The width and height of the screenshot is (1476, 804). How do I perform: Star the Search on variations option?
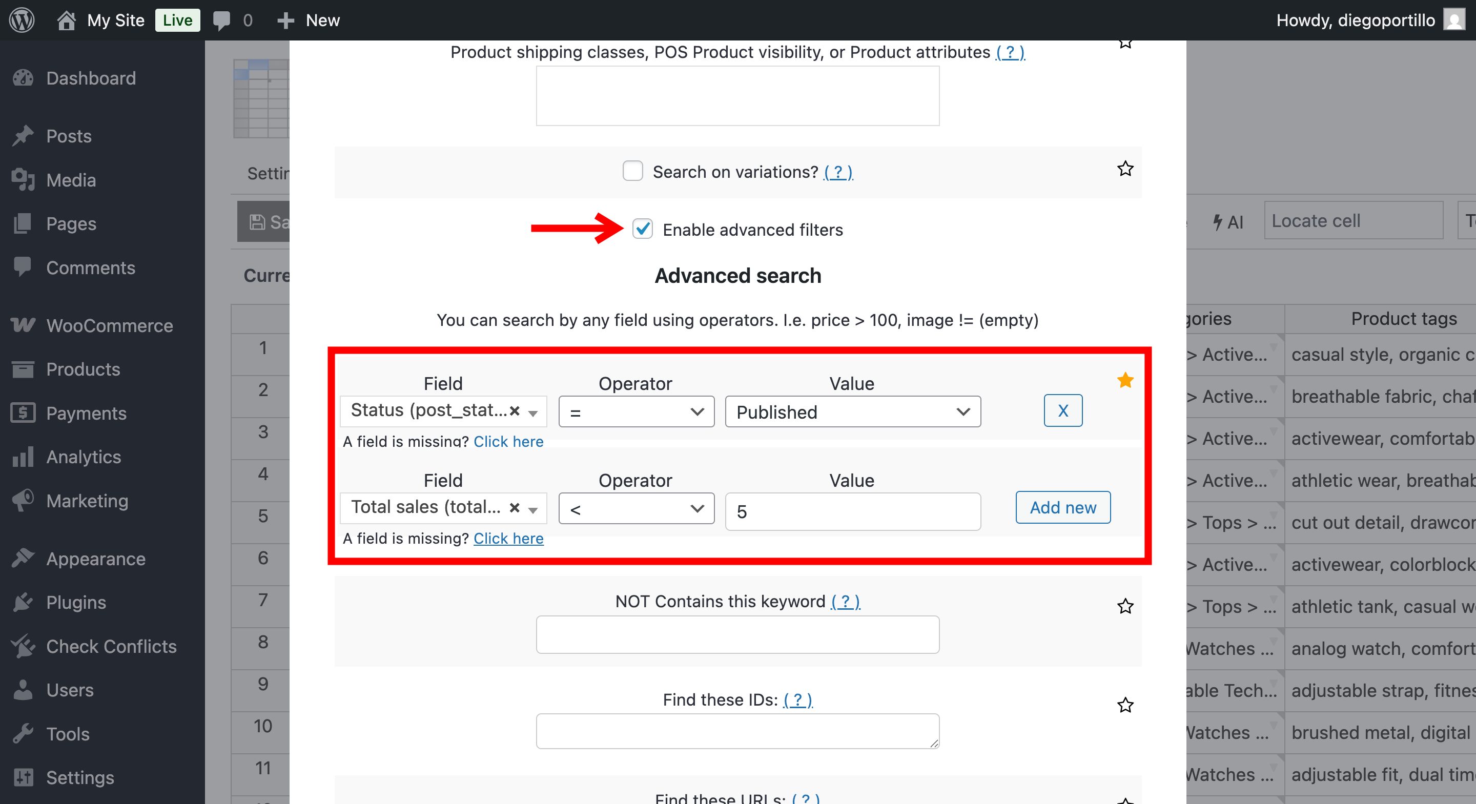point(1125,169)
